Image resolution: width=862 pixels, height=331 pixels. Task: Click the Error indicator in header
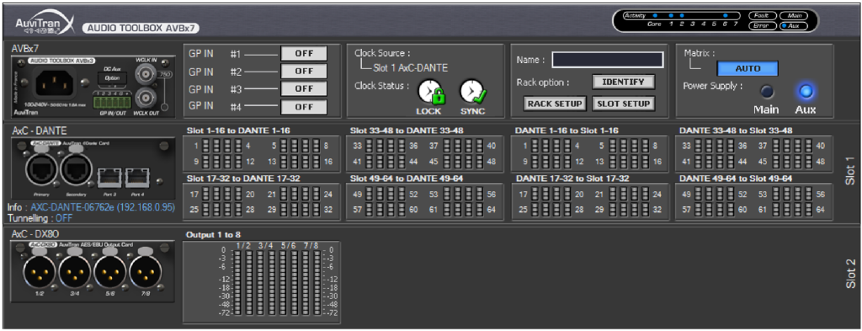pos(762,26)
